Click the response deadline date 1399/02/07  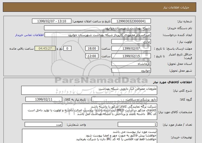(x=131, y=49)
